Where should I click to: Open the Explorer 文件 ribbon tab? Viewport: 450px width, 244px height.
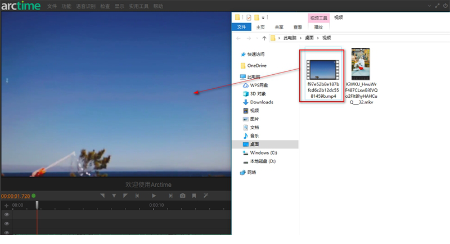pyautogui.click(x=241, y=27)
